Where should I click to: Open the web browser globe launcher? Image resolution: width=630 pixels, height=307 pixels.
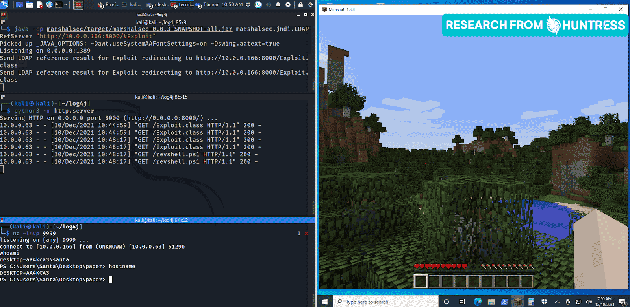(x=49, y=5)
